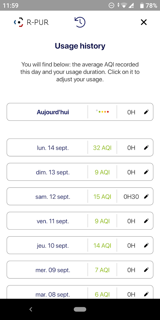Edit usage for dim. 13 sept.
Image resolution: width=160 pixels, height=320 pixels.
[x=146, y=172]
